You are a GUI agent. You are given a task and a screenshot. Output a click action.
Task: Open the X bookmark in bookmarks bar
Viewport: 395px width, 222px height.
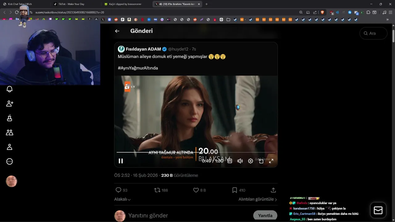103,19
